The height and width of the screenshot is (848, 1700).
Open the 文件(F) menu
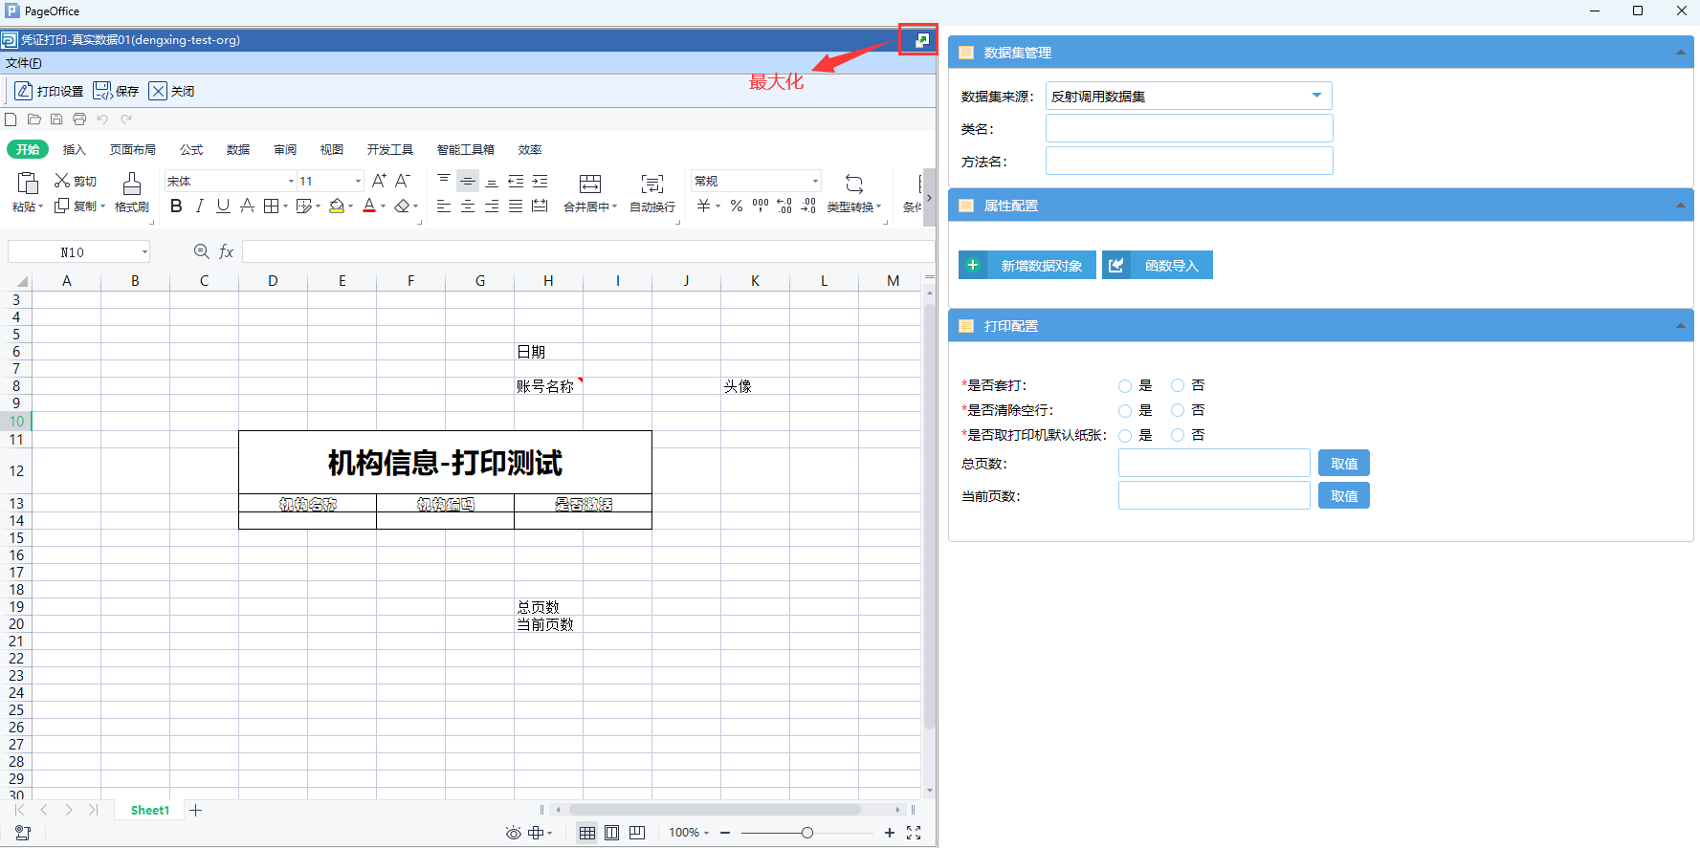click(x=24, y=63)
